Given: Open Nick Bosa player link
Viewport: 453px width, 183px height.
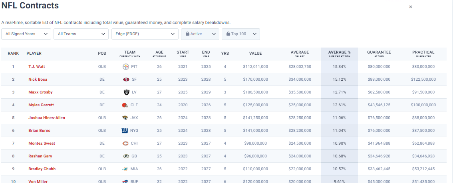Looking at the screenshot, I should 38,80.
